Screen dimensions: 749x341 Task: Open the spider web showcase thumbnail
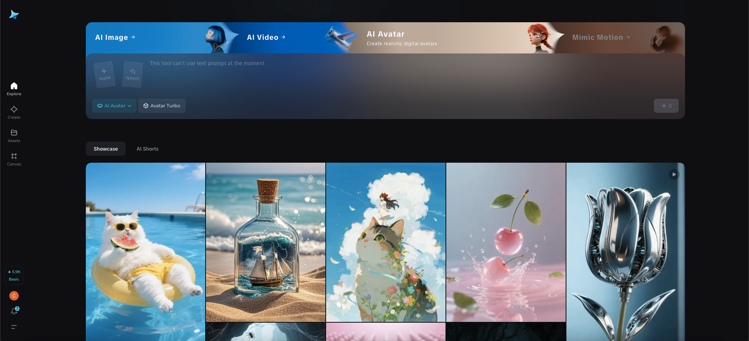[266, 332]
